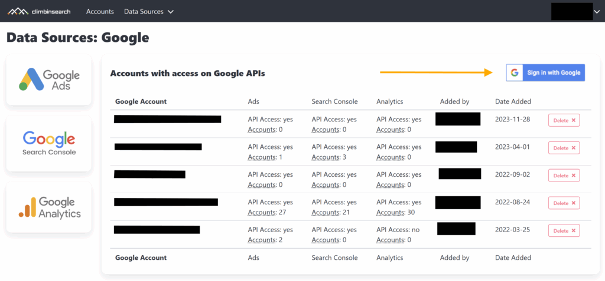Click Ads Accounts: 27 label
605x281 pixels.
pyautogui.click(x=265, y=213)
